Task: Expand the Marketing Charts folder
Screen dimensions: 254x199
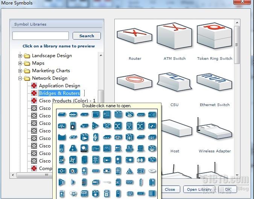Action: 20,71
